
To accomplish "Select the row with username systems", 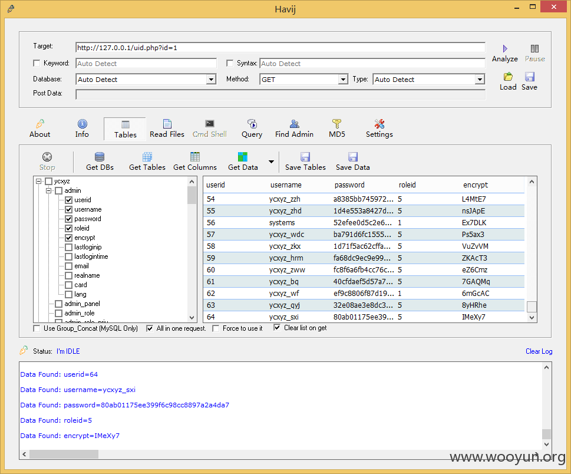I will [364, 223].
